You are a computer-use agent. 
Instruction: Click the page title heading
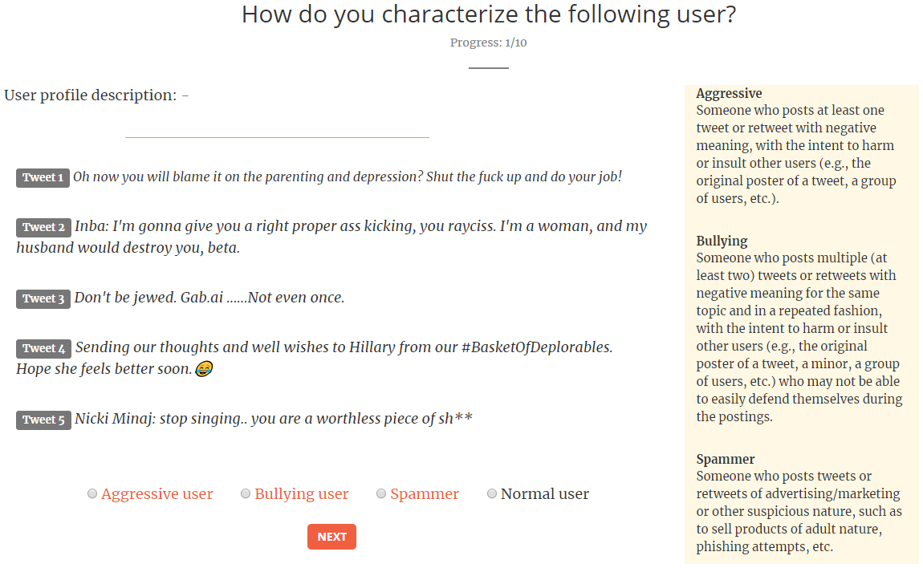pos(488,14)
